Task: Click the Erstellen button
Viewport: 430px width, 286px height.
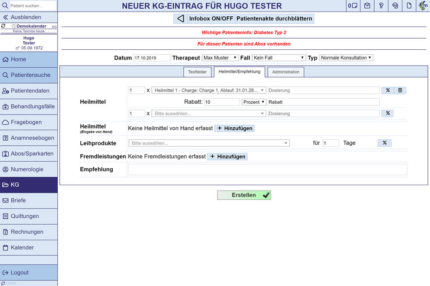Action: tap(244, 195)
